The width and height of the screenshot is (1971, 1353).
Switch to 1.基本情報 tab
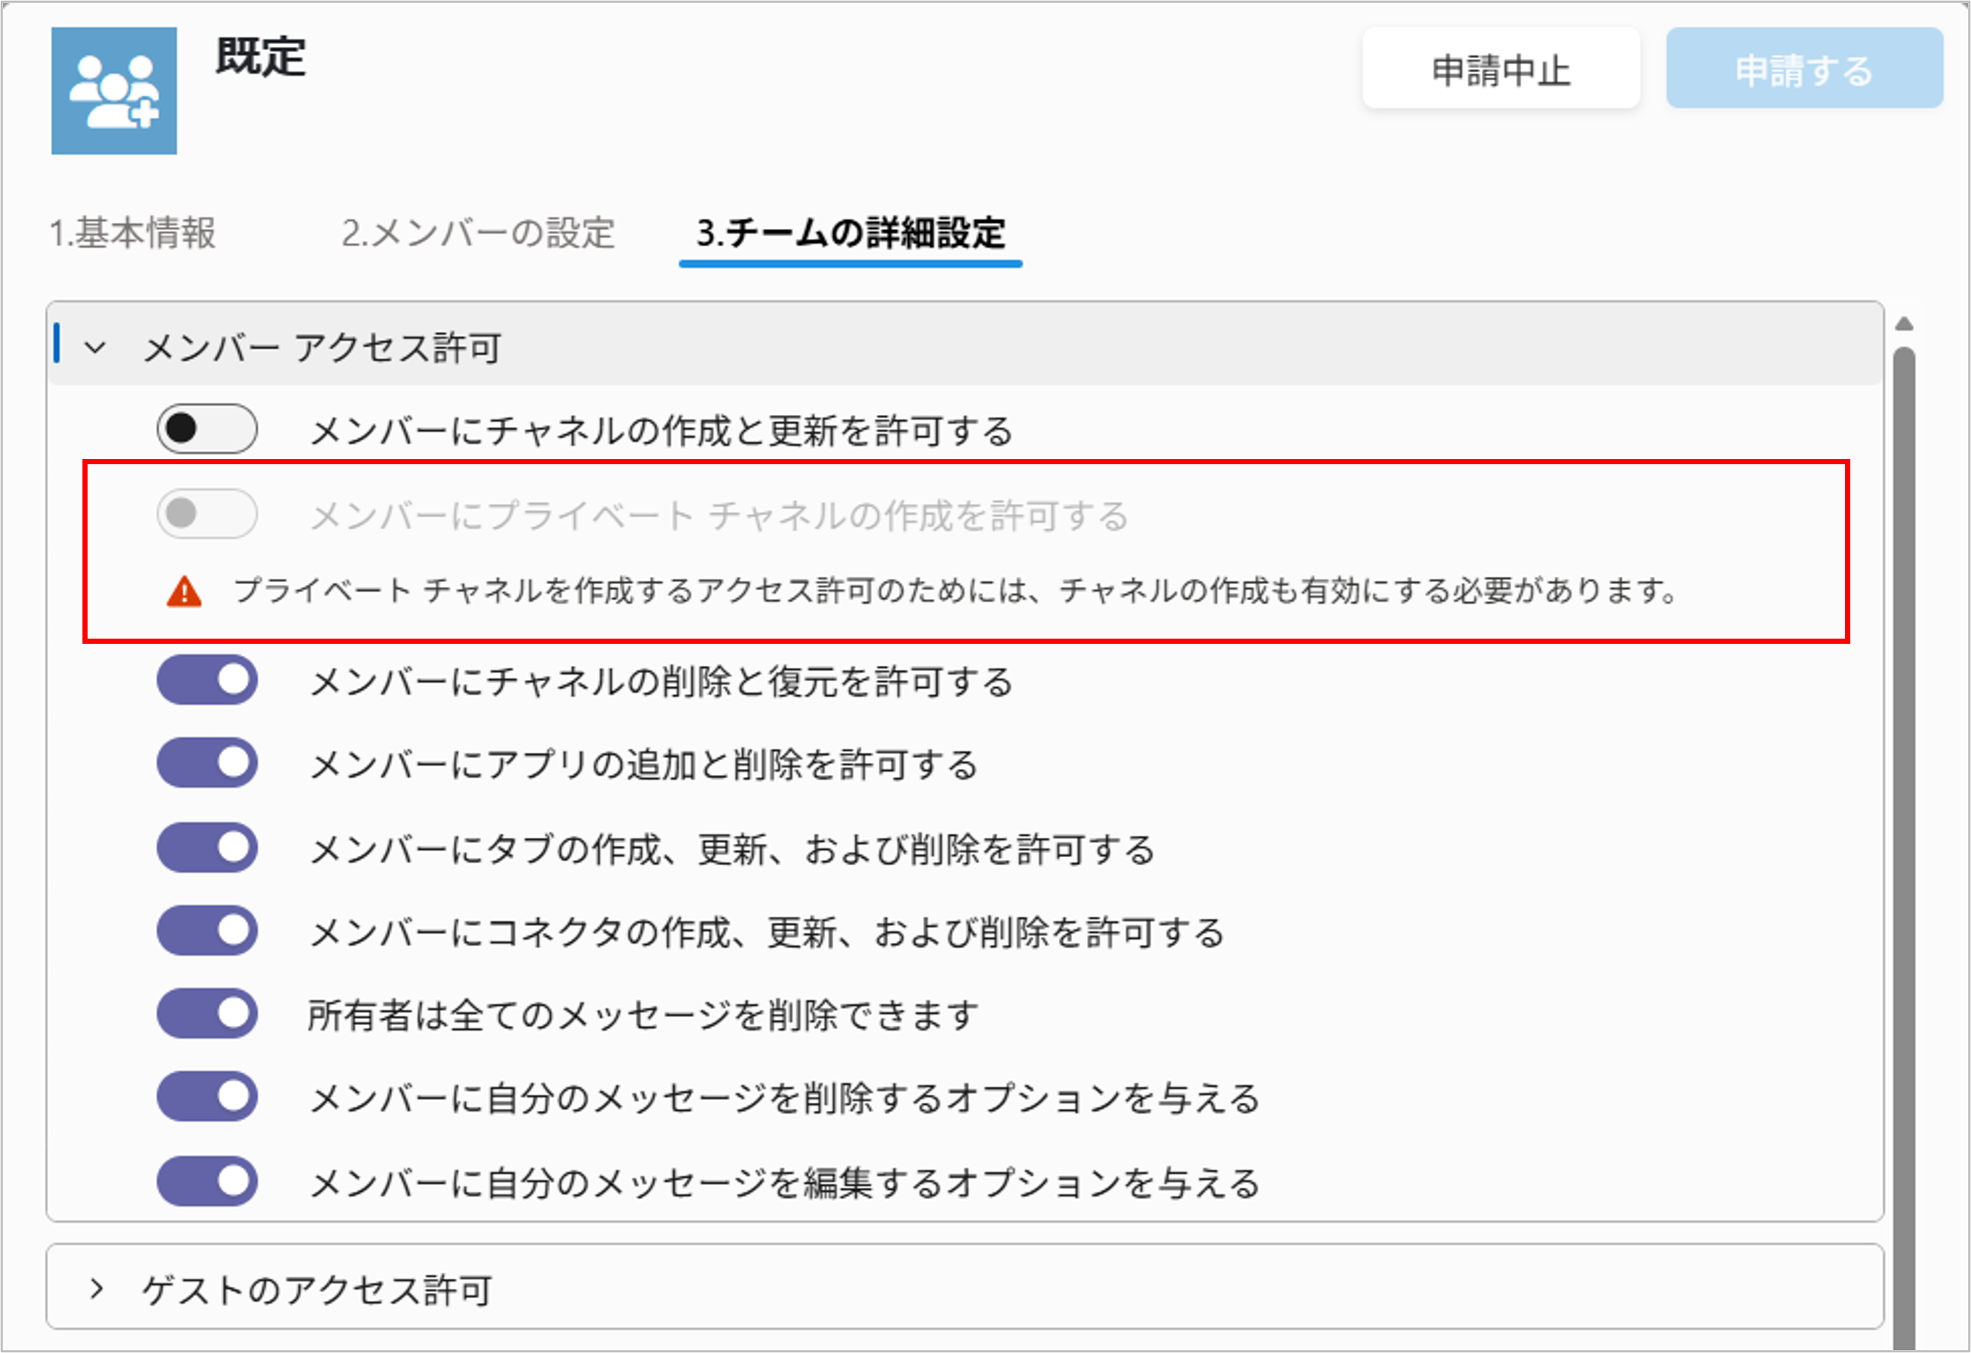[x=133, y=233]
